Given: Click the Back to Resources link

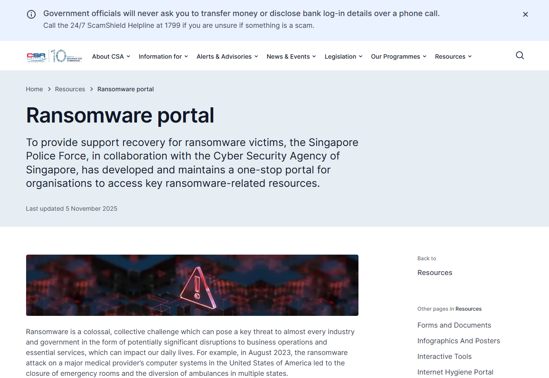Looking at the screenshot, I should click(435, 272).
